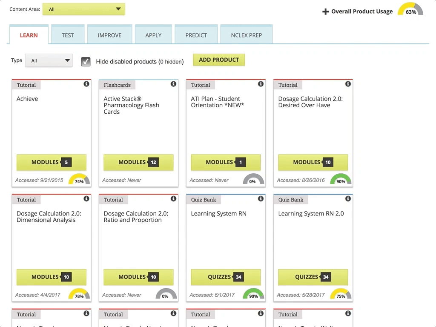Select the APPLY tab

(153, 35)
